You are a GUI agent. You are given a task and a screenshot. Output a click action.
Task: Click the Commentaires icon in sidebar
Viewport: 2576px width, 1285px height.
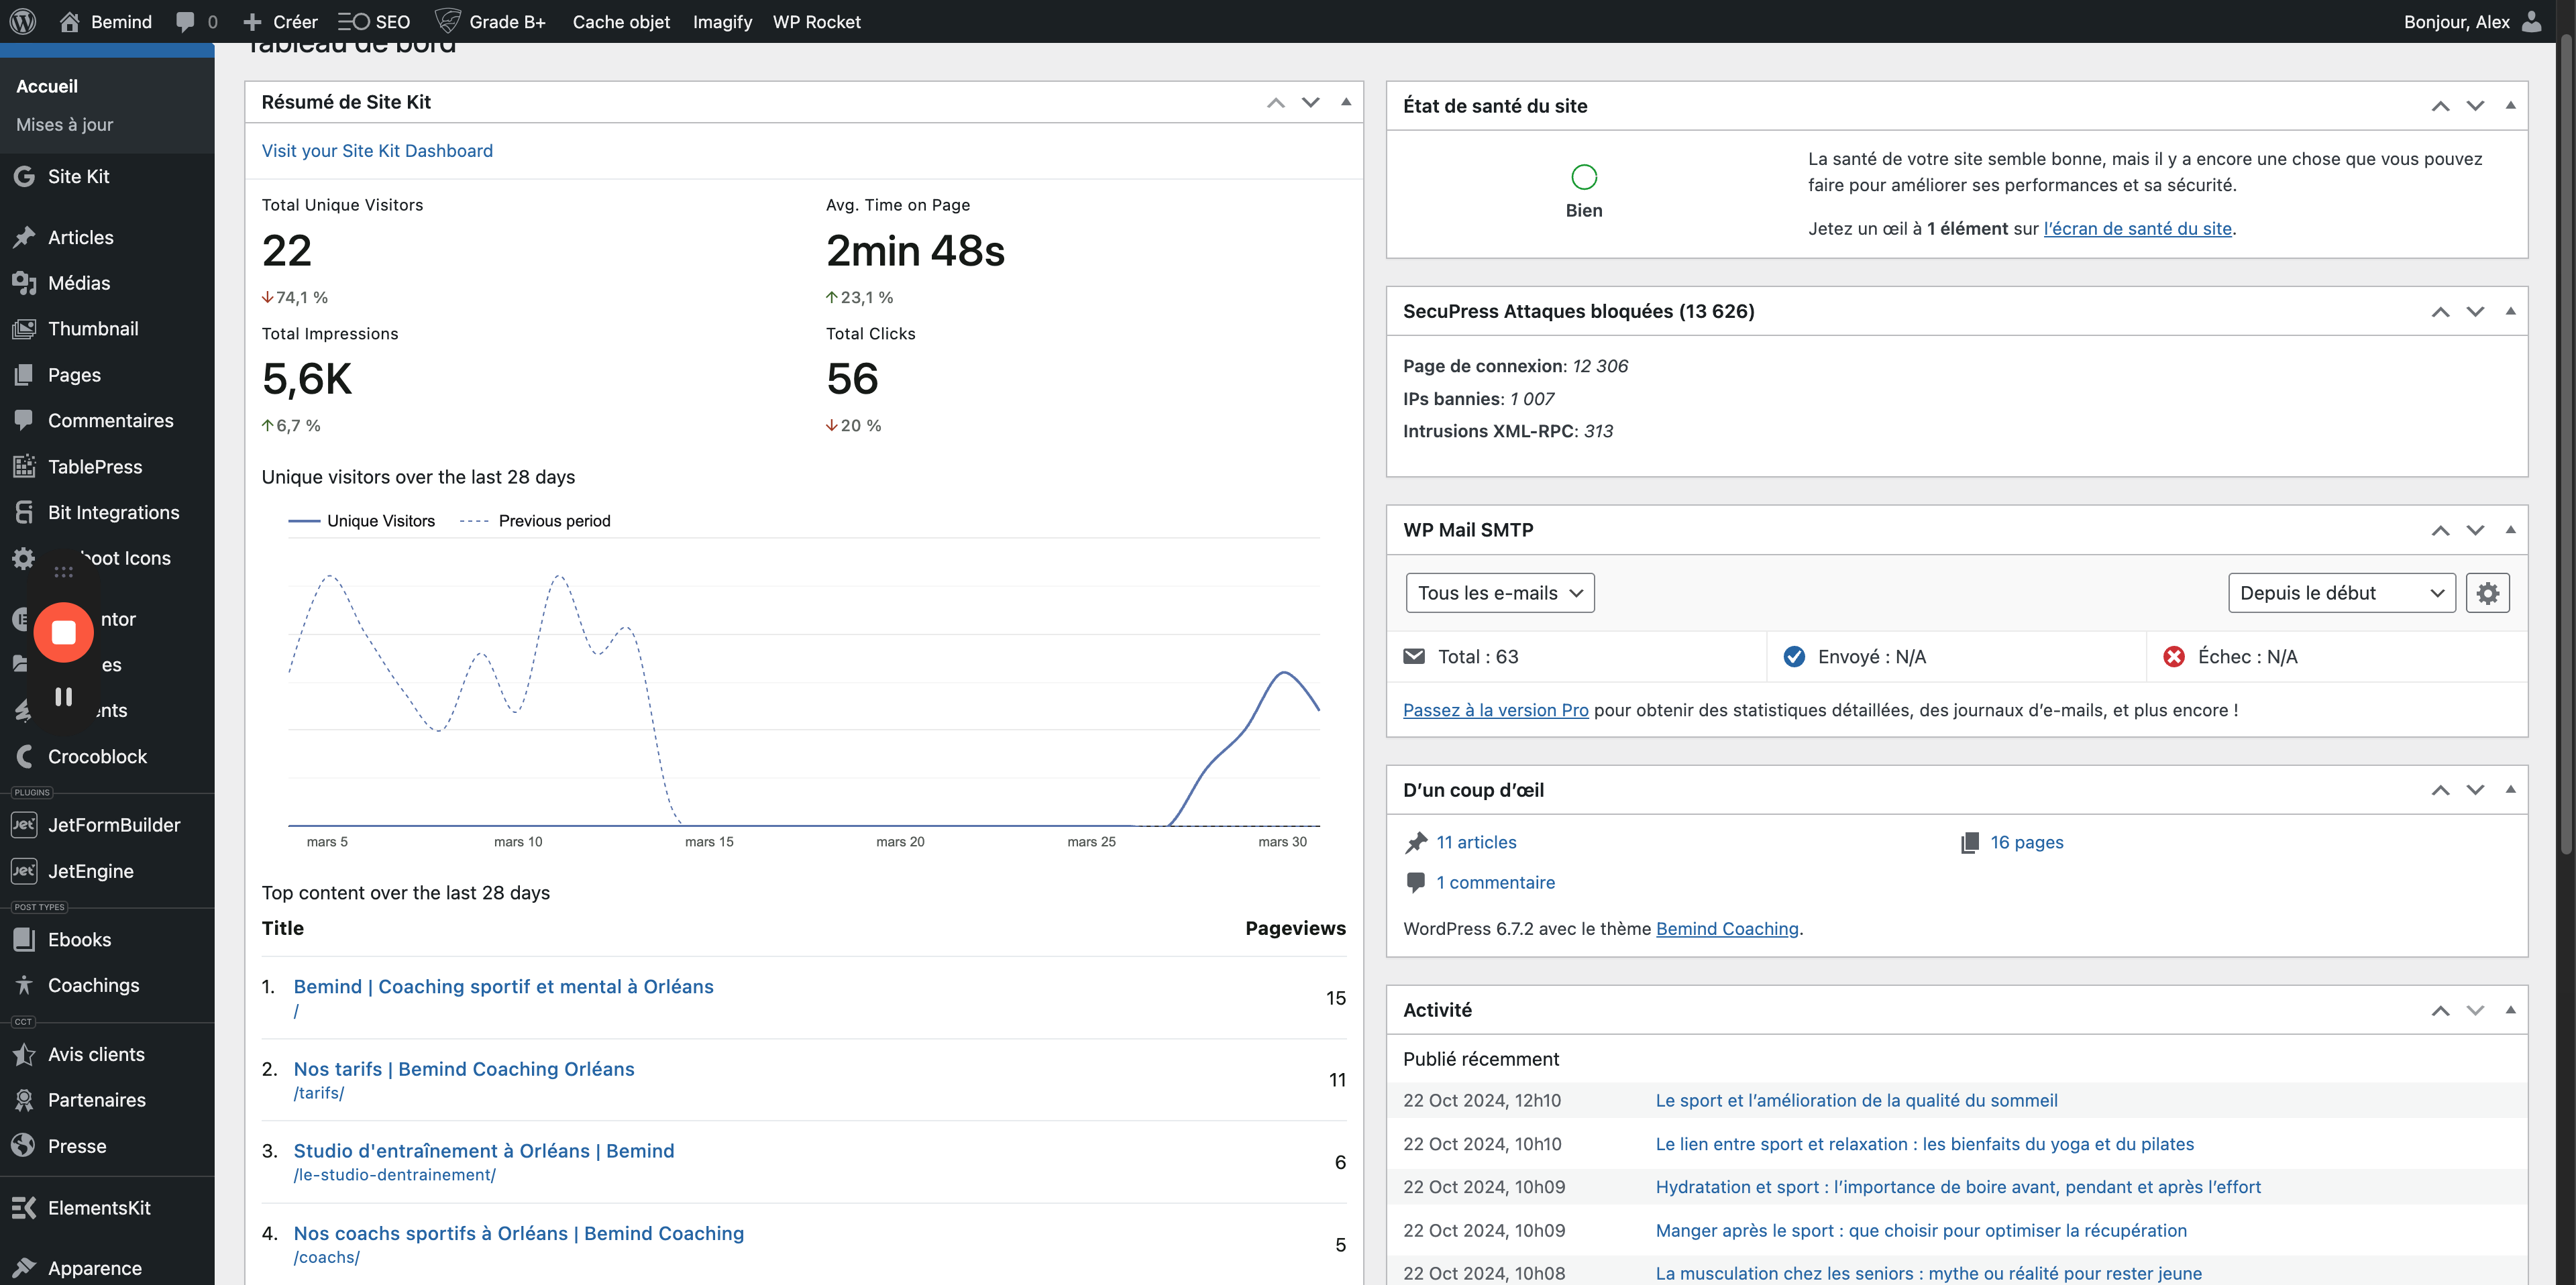(x=24, y=420)
